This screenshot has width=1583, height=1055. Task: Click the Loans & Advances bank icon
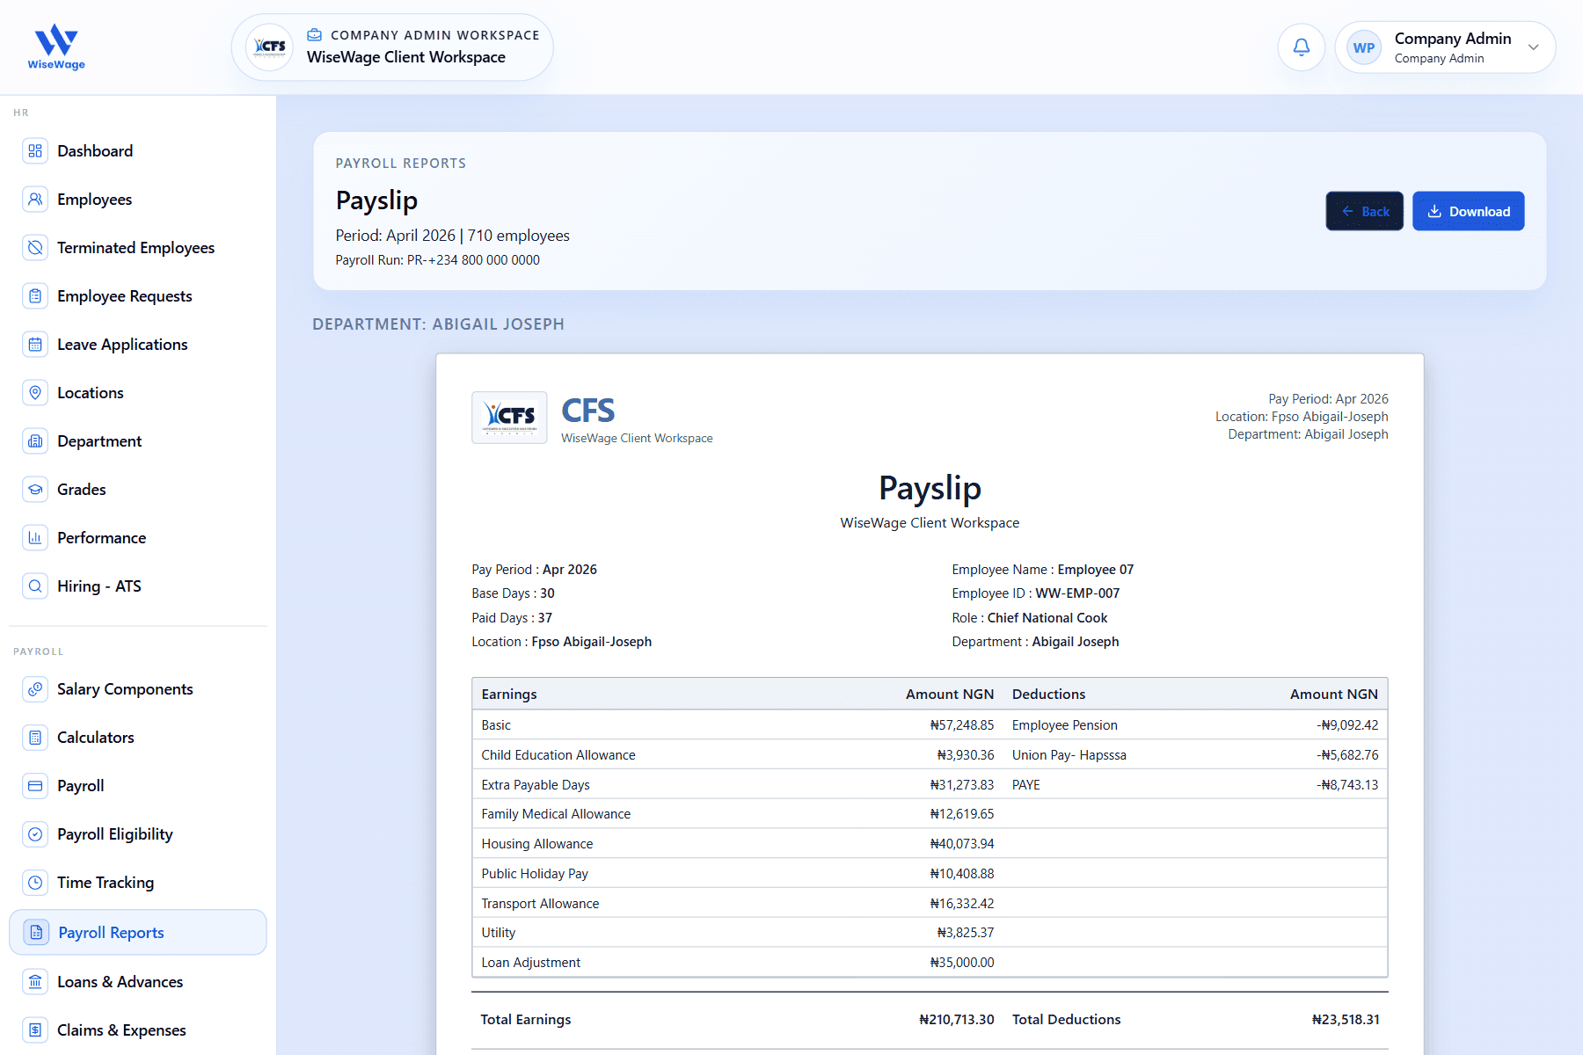(x=35, y=982)
